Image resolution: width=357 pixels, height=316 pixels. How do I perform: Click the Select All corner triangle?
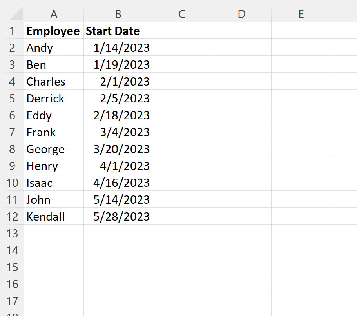[x=16, y=14]
